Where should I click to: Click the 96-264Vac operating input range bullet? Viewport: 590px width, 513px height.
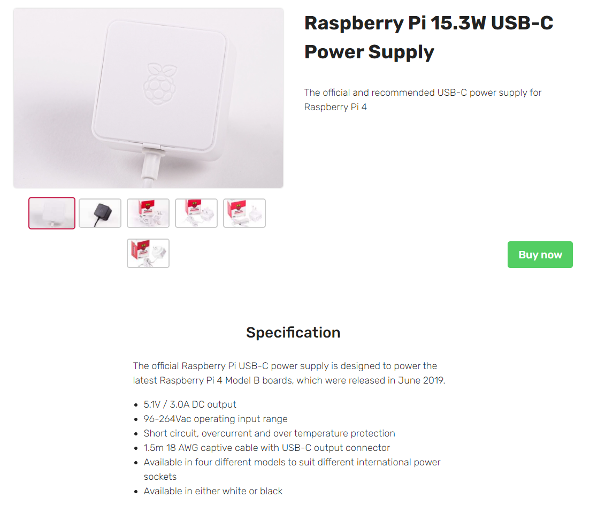tap(215, 419)
